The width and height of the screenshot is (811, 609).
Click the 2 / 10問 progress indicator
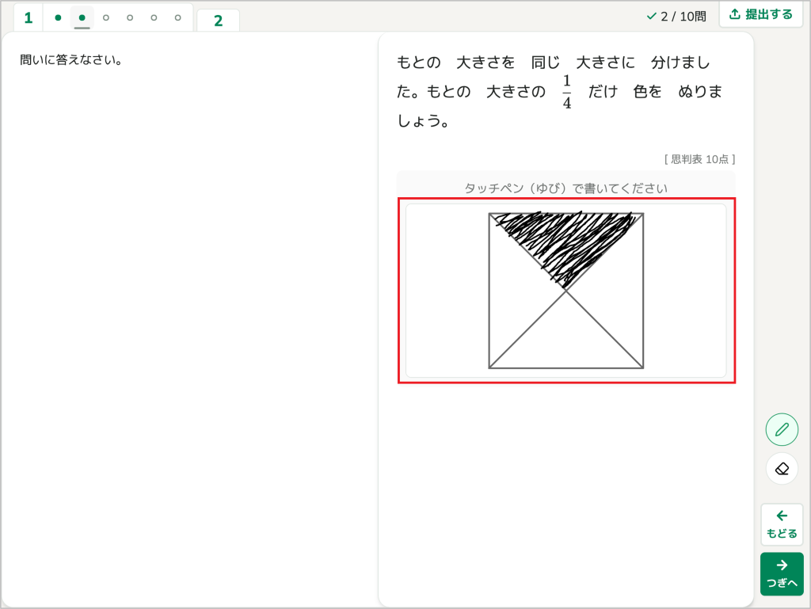tap(676, 17)
